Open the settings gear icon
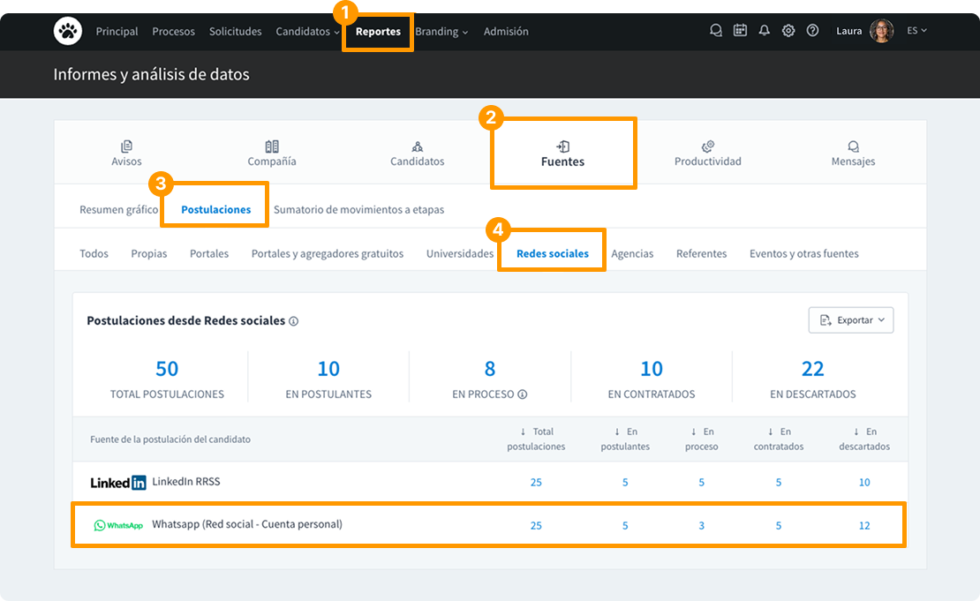Viewport: 980px width, 601px height. [x=788, y=31]
